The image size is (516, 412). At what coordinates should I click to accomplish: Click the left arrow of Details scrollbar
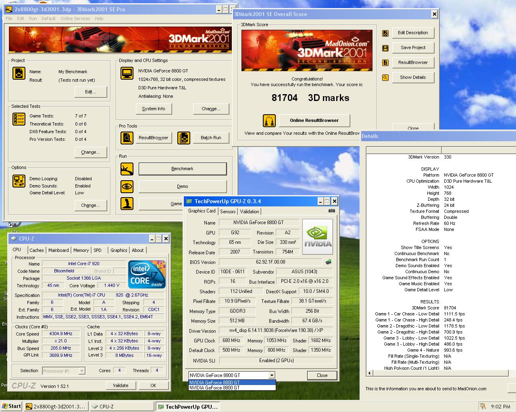click(x=370, y=374)
